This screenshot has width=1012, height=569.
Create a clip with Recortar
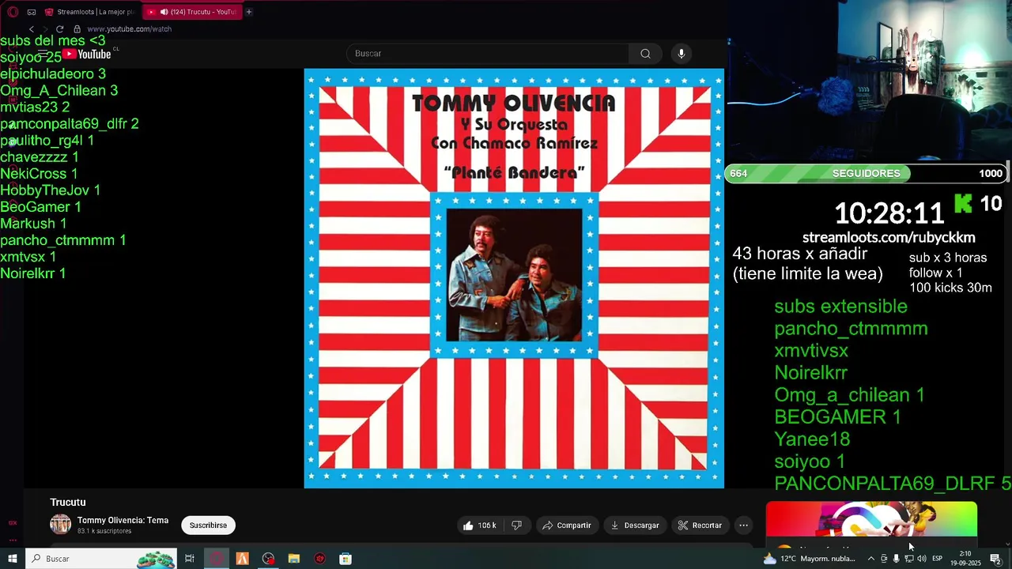[700, 525]
